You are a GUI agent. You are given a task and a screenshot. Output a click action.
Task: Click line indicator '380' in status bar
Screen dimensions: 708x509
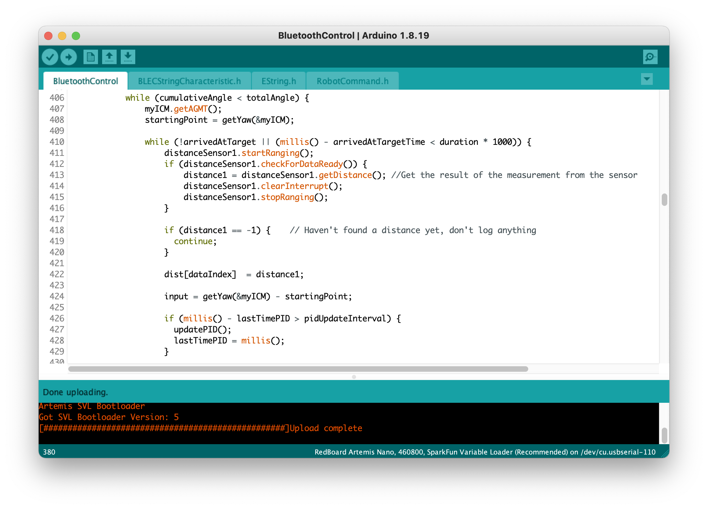(x=49, y=452)
